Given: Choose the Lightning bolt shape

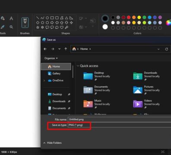Looking at the screenshot, I should [x=66, y=27].
